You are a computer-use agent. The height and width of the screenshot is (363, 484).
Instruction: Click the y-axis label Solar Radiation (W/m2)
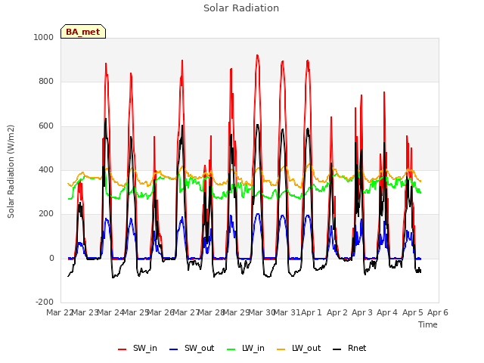11,172
